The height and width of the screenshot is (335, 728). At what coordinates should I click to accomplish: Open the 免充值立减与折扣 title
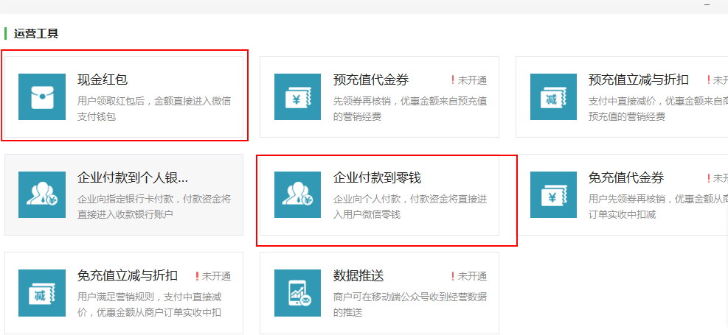click(x=128, y=275)
